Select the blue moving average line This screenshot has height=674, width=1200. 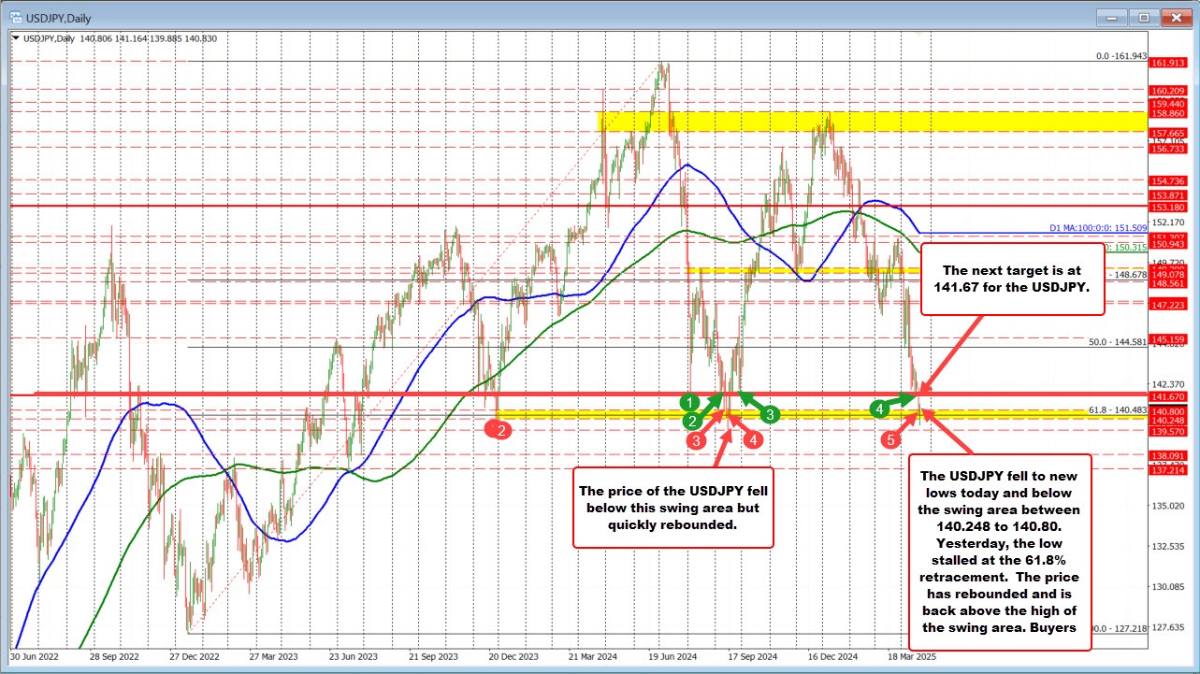click(689, 167)
